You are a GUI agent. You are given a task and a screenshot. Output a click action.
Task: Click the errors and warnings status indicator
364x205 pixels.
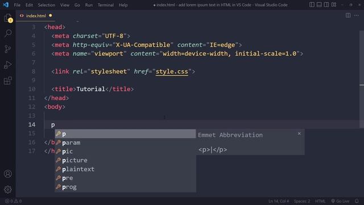tap(14, 201)
